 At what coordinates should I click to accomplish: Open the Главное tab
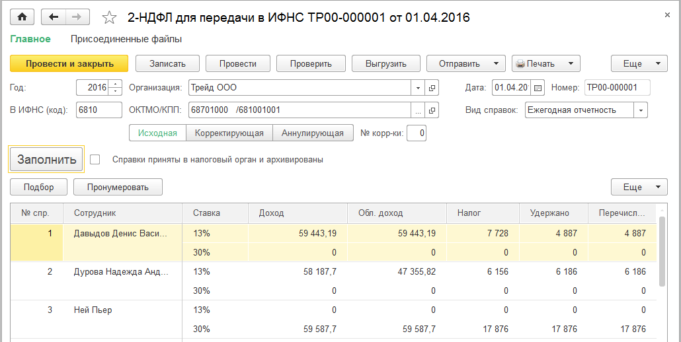(30, 39)
